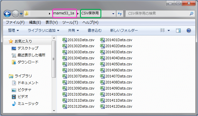Open the 整理 dropdown
This screenshot has width=198, height=116.
click(x=13, y=30)
